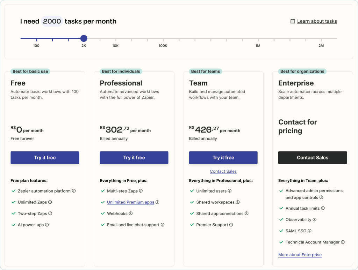Image resolution: width=358 pixels, height=270 pixels.
Task: Click the Free forever text
Action: point(22,138)
